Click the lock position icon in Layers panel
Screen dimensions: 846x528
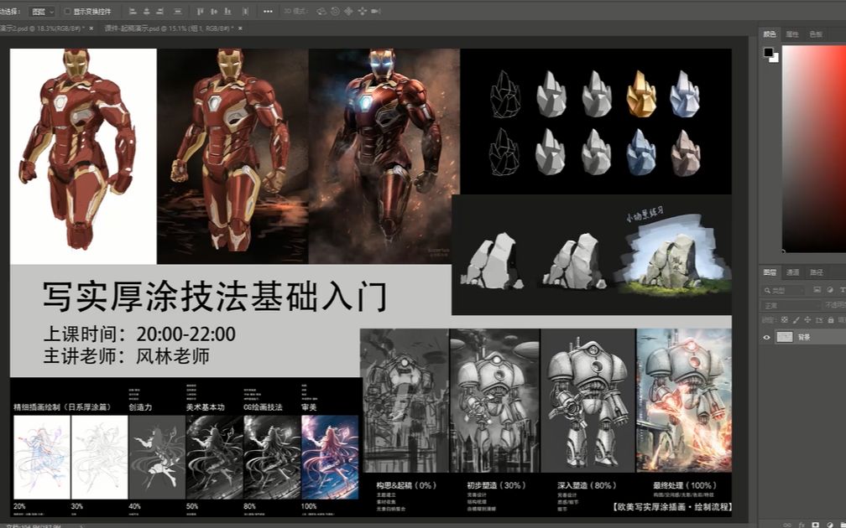click(807, 319)
